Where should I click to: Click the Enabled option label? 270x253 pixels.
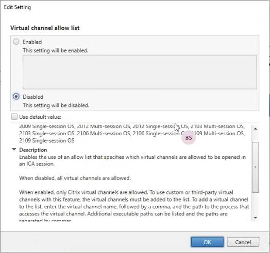point(32,42)
